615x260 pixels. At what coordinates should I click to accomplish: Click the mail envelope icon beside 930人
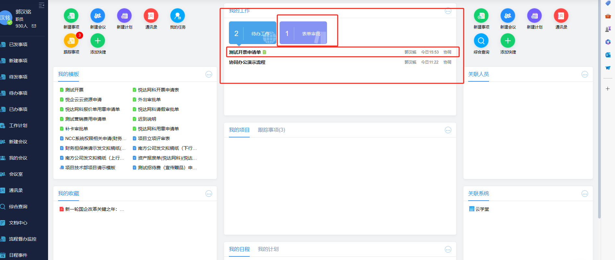pyautogui.click(x=34, y=26)
